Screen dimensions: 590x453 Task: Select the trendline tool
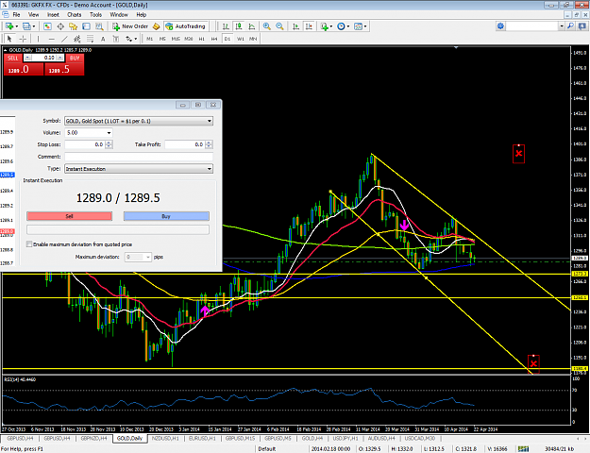[x=64, y=39]
